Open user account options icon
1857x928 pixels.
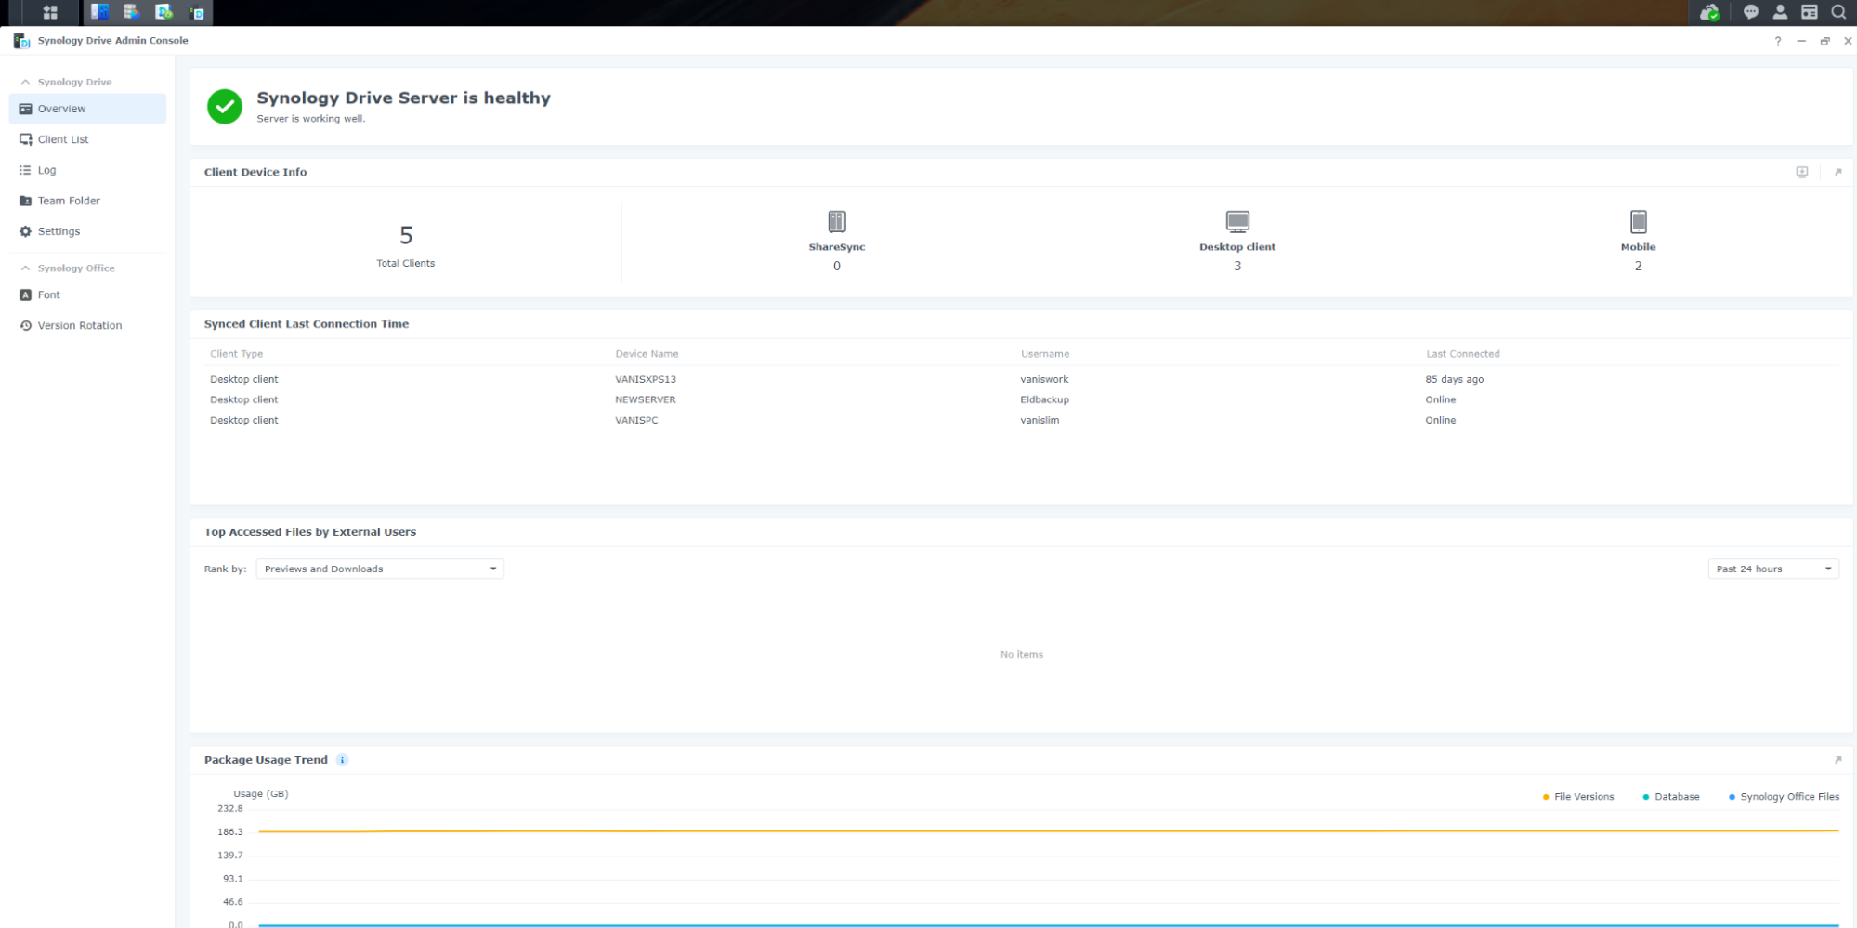1780,12
